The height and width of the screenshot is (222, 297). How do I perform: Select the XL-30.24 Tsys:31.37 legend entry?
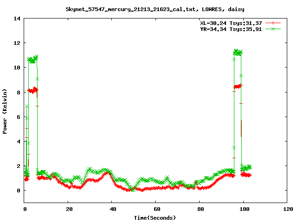click(231, 23)
